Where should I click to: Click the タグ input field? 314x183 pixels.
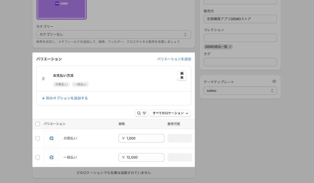(240, 62)
